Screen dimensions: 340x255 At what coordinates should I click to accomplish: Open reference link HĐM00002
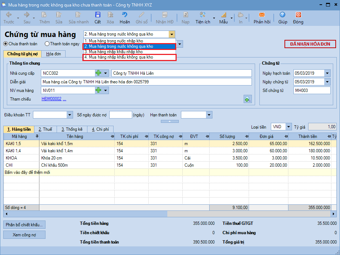[x=51, y=99]
